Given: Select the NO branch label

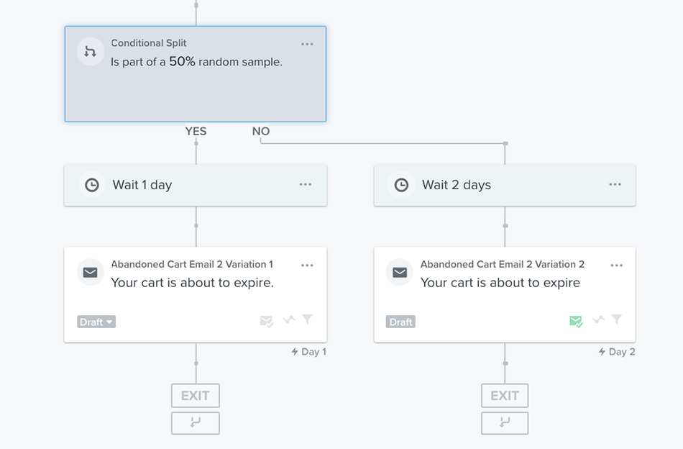Looking at the screenshot, I should click(260, 131).
